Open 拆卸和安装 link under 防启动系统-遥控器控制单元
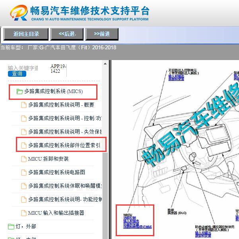 (x=203, y=236)
